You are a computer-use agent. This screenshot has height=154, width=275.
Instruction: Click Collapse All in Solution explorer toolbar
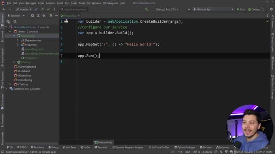(44, 15)
